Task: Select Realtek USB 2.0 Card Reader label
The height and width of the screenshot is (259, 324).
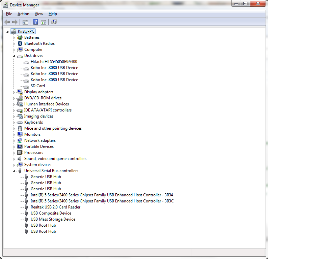Action: [x=56, y=207]
